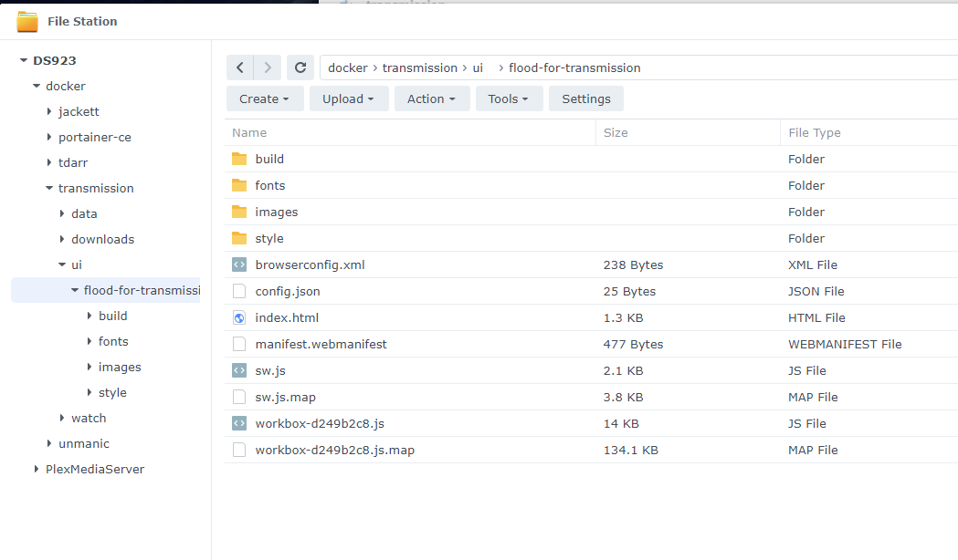Sort files by the Size column
This screenshot has height=560, width=958.
click(x=616, y=132)
